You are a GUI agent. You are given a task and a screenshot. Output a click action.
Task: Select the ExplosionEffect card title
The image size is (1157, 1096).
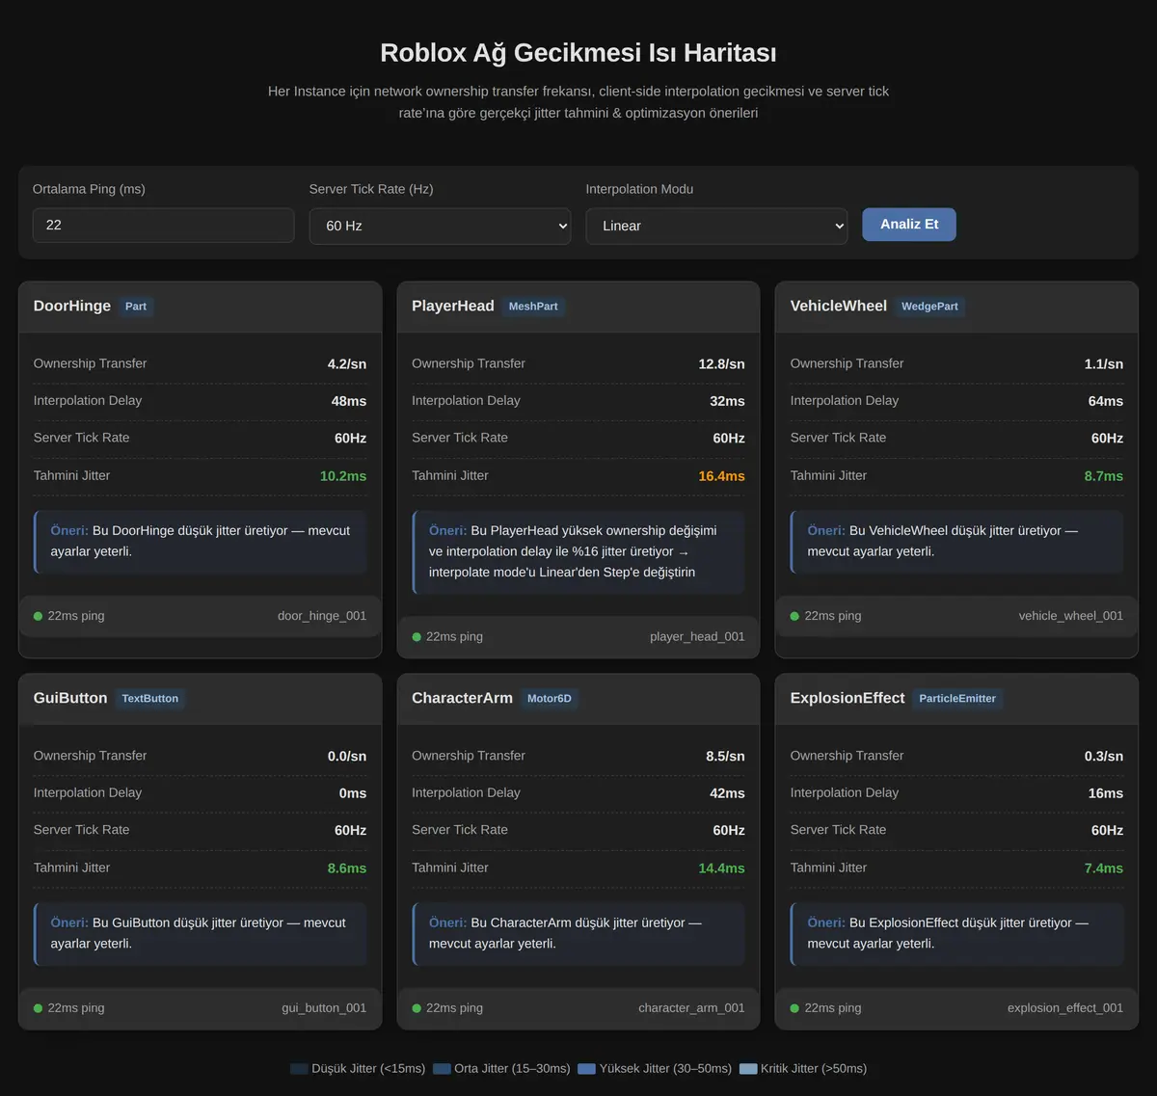pos(848,699)
